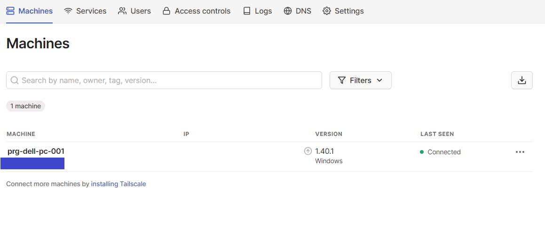Click the Filters chevron arrow
Viewport: 545px width, 249px height.
[x=379, y=80]
